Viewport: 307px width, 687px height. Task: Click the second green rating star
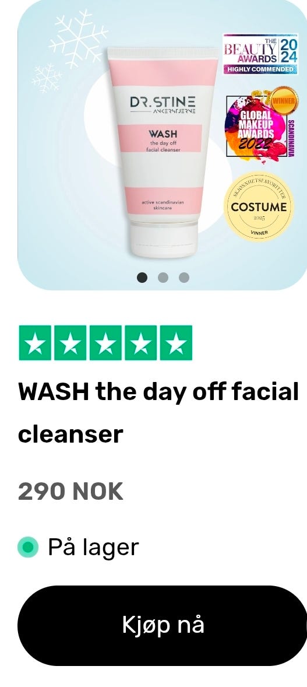pyautogui.click(x=70, y=342)
